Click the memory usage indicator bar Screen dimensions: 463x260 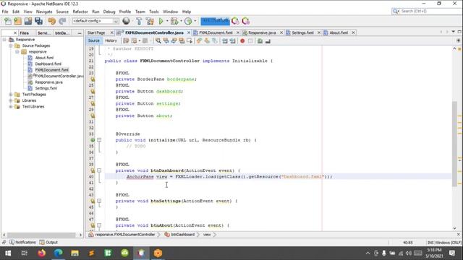coord(215,21)
